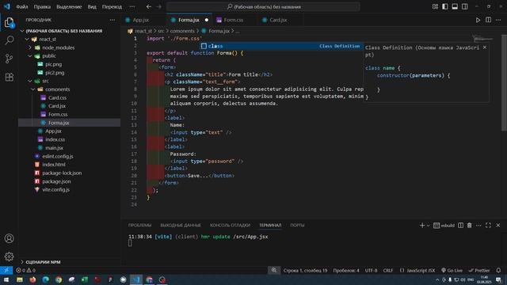The height and width of the screenshot is (285, 507).
Task: Open the Файл menu
Action: [x=21, y=6]
